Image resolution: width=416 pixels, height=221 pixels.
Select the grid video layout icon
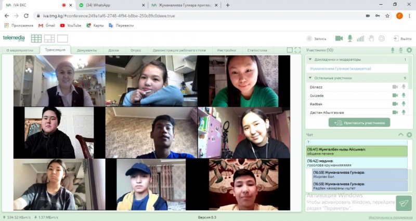tap(36, 38)
